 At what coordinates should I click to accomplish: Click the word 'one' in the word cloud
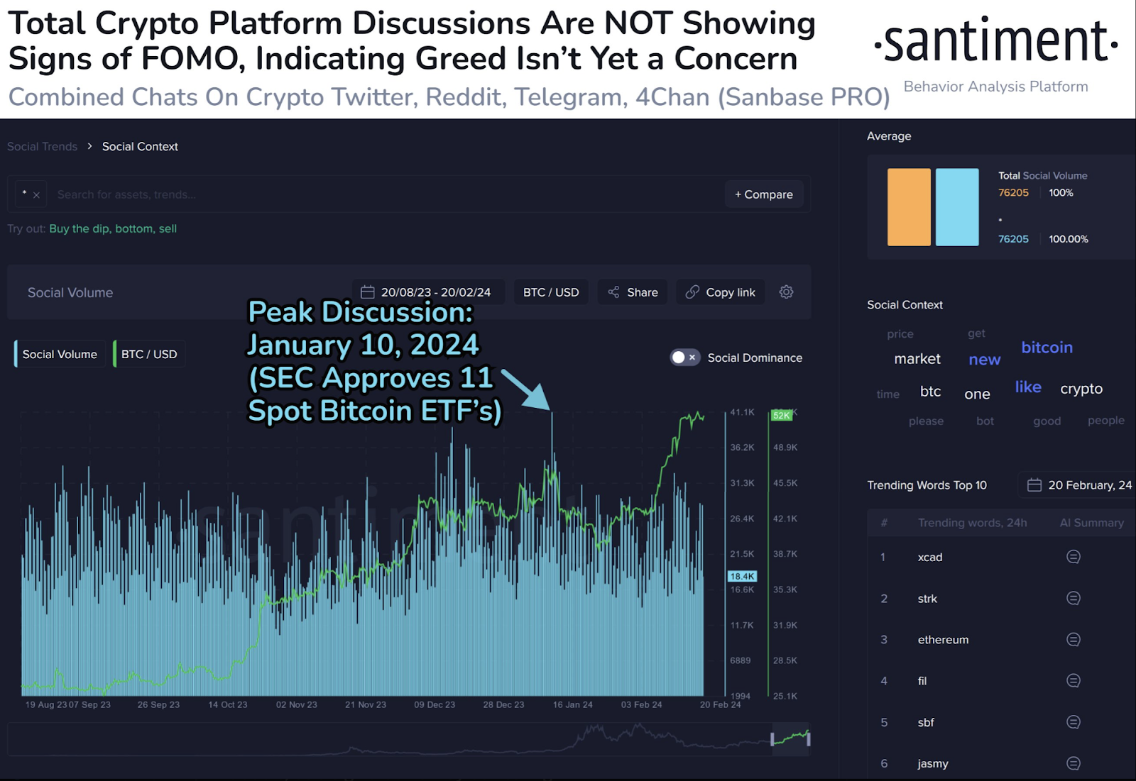click(x=977, y=394)
